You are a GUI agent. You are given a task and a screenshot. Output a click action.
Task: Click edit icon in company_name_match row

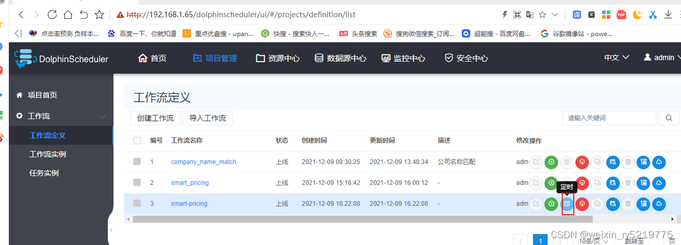536,162
